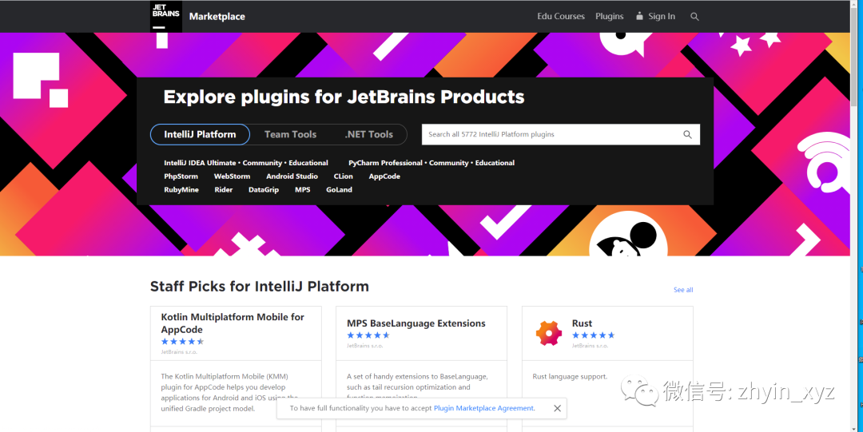Click JetBrains s.r.o. vendor under Rust
The width and height of the screenshot is (863, 432).
590,346
